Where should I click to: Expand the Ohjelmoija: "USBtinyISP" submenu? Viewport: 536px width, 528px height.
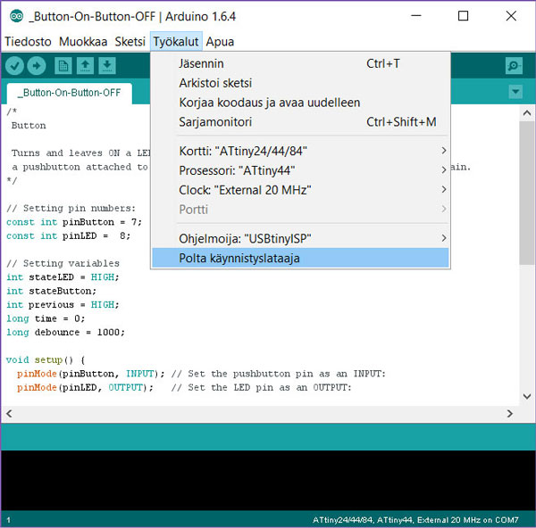coord(300,238)
